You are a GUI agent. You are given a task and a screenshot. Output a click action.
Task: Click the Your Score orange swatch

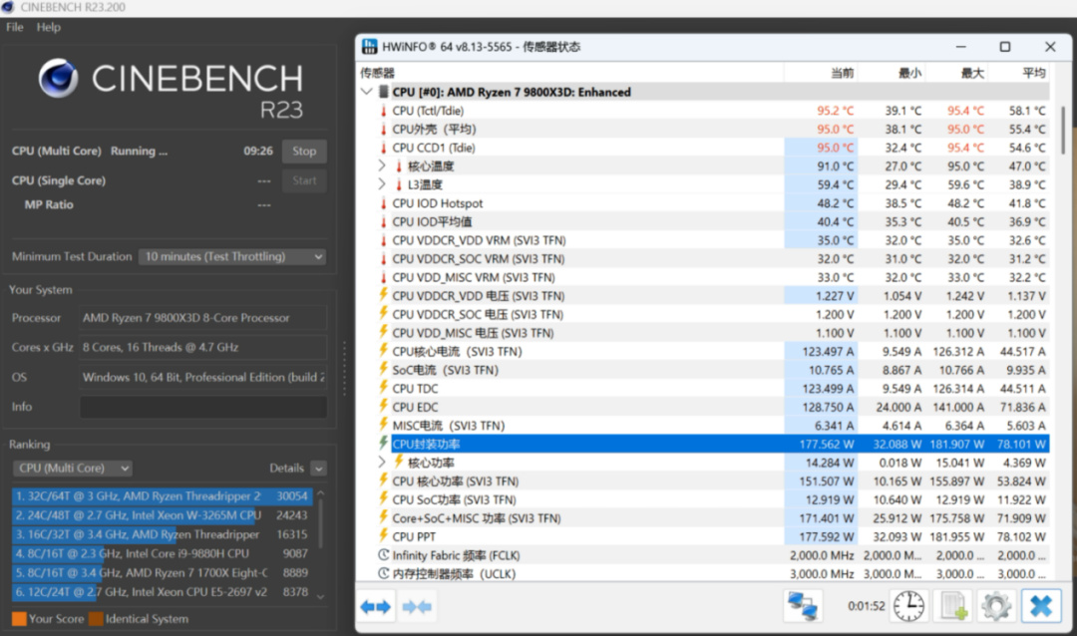coord(19,619)
